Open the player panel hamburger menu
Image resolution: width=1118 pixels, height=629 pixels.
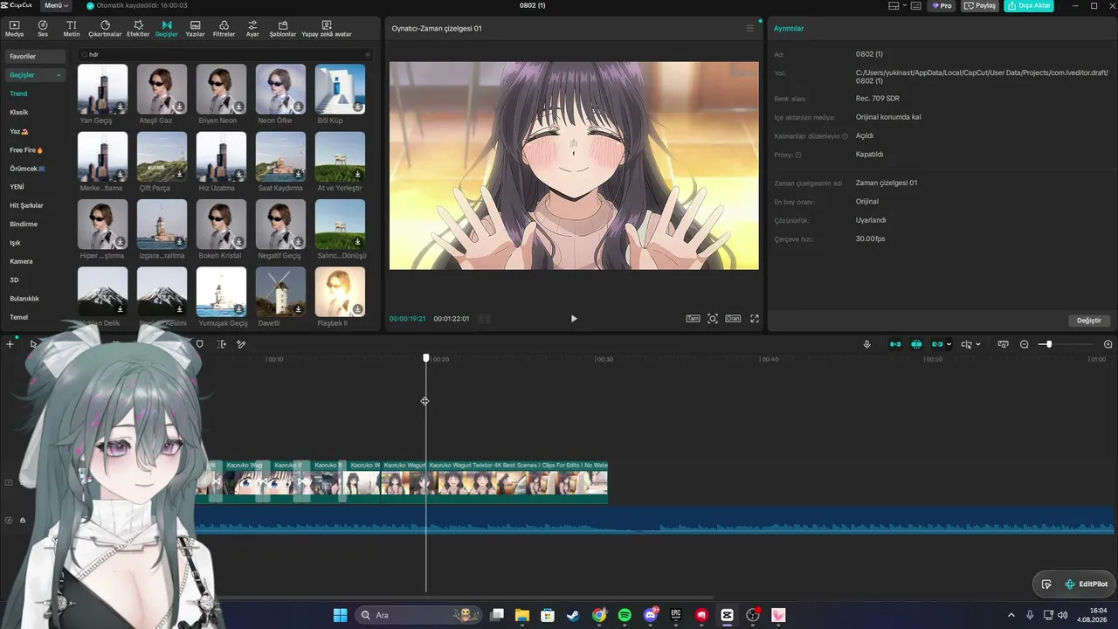point(749,28)
